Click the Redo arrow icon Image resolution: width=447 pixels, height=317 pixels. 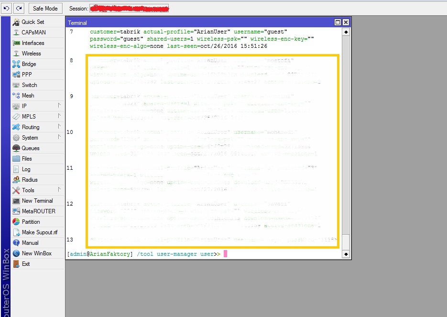pos(19,8)
